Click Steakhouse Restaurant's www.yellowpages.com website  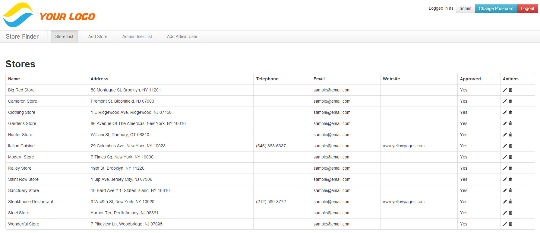[404, 202]
